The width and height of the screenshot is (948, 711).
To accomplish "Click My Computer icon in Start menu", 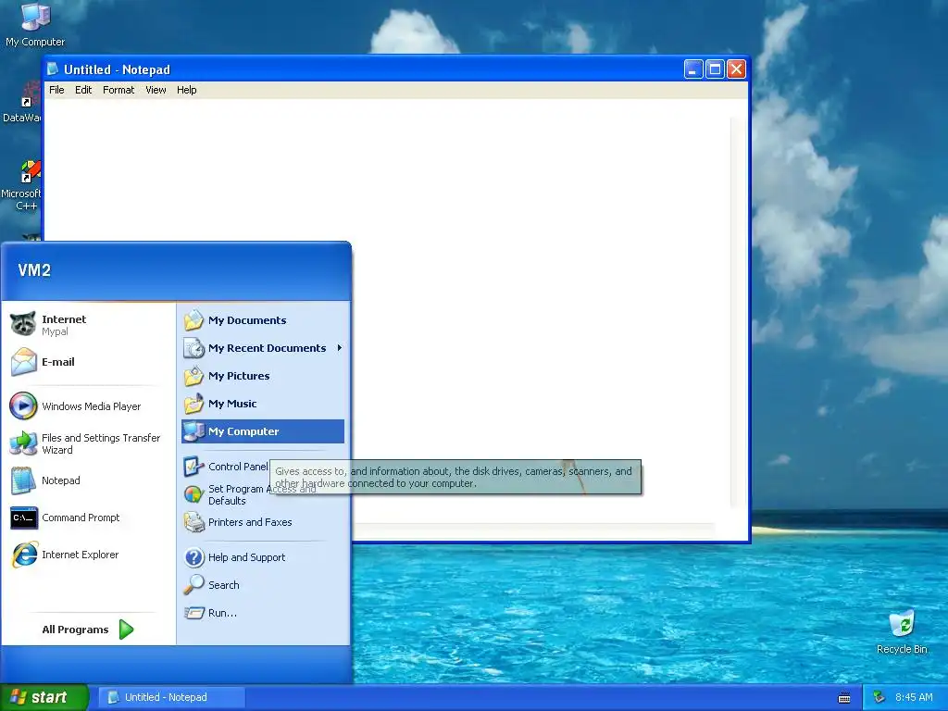I will [x=193, y=431].
